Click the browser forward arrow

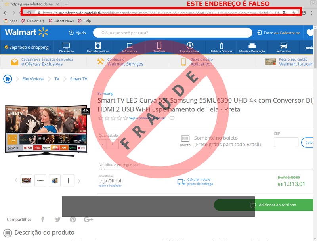[13, 13]
